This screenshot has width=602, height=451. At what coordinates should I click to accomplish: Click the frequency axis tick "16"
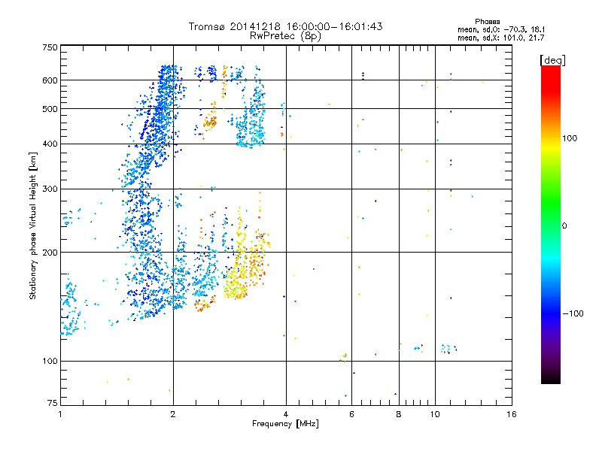[512, 414]
